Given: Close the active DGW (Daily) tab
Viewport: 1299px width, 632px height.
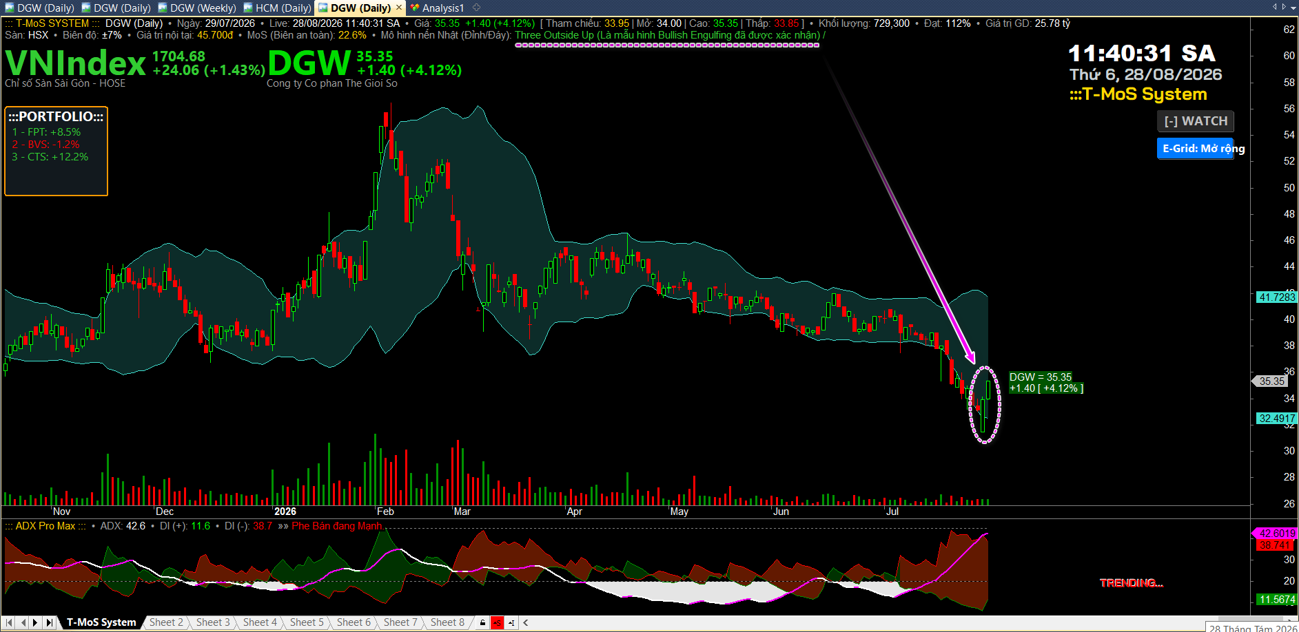Looking at the screenshot, I should (x=398, y=8).
